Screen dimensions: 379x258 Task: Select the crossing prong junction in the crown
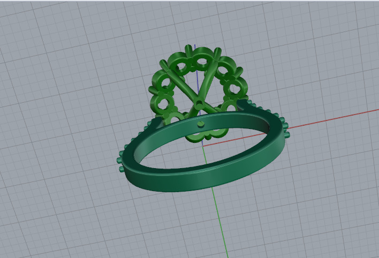(200, 104)
